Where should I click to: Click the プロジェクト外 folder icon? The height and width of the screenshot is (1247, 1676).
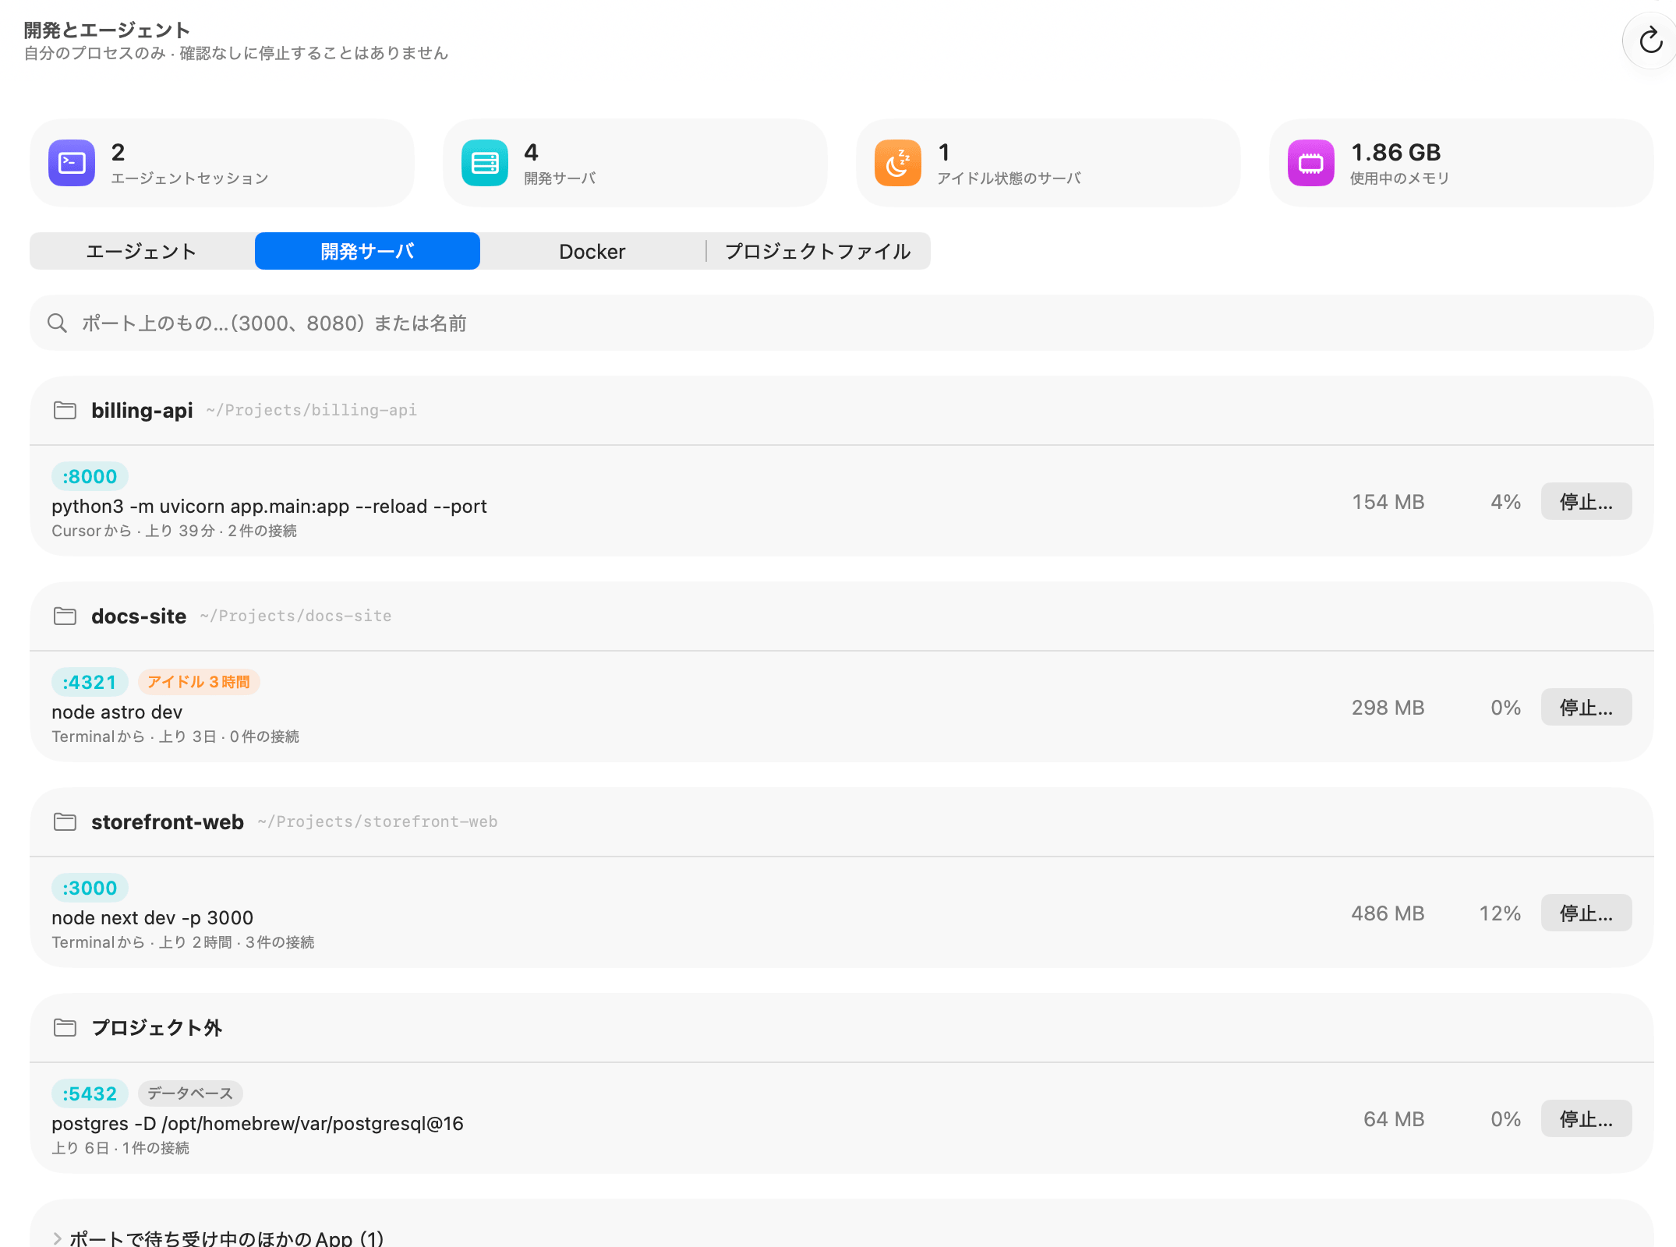[x=65, y=1027]
